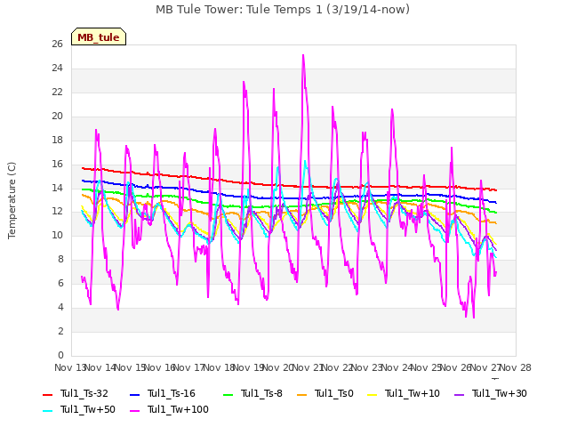Select the Tul1_Ts-16 legend label
569x427 pixels.
172,393
